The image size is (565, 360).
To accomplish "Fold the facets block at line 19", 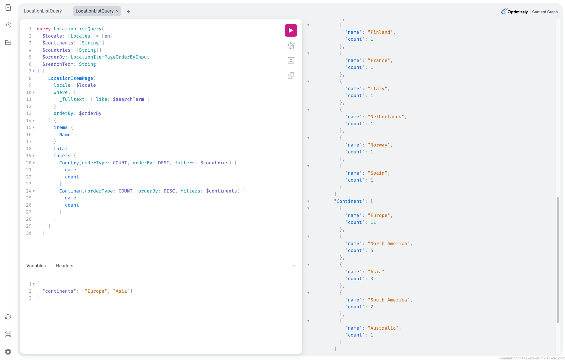I will coord(34,156).
